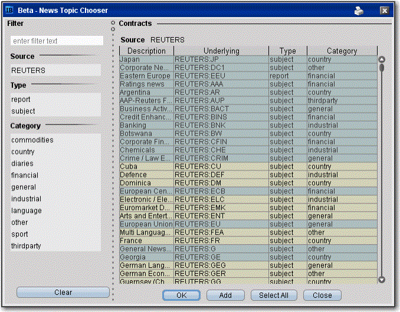This screenshot has height=312, width=400.
Task: Close the News Topic Chooser dialog with X
Action: coord(385,11)
